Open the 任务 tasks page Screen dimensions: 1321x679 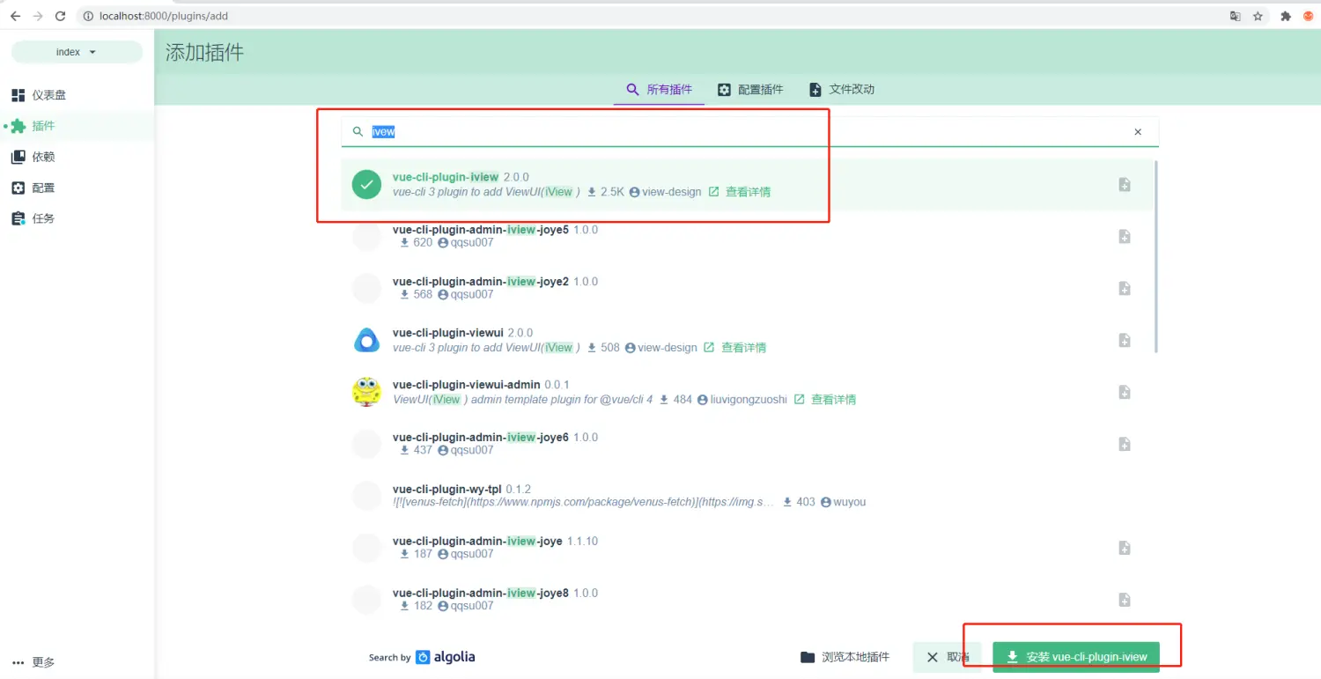click(x=77, y=218)
